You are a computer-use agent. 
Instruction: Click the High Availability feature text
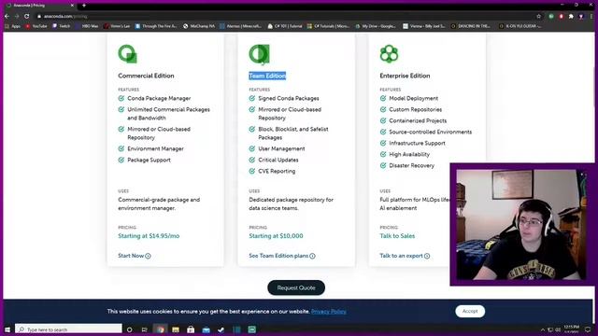click(409, 154)
